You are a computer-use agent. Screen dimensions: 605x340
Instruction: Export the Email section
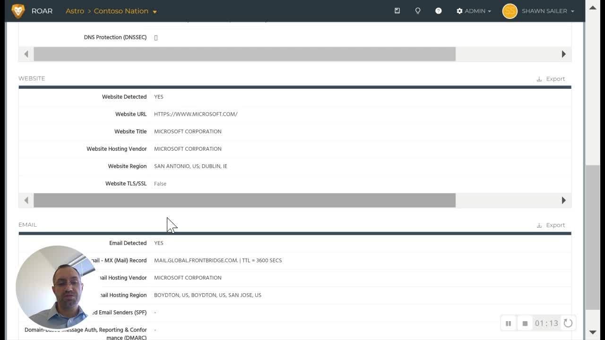click(x=551, y=225)
